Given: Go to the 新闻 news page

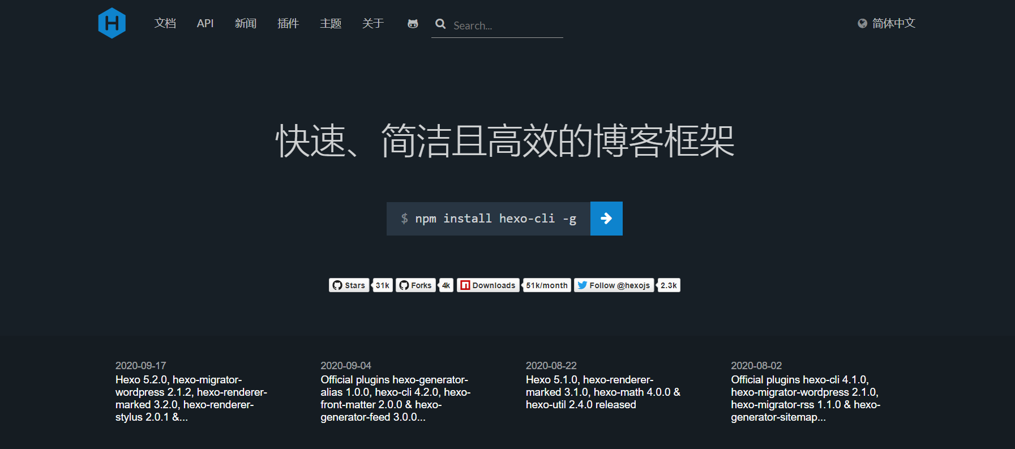Looking at the screenshot, I should tap(246, 23).
